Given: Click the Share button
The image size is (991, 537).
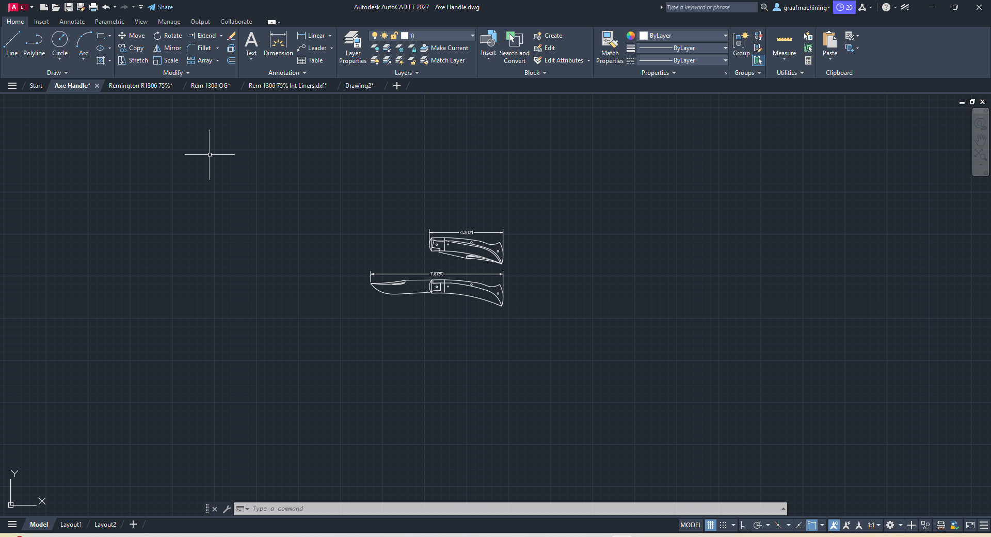Looking at the screenshot, I should pyautogui.click(x=160, y=7).
